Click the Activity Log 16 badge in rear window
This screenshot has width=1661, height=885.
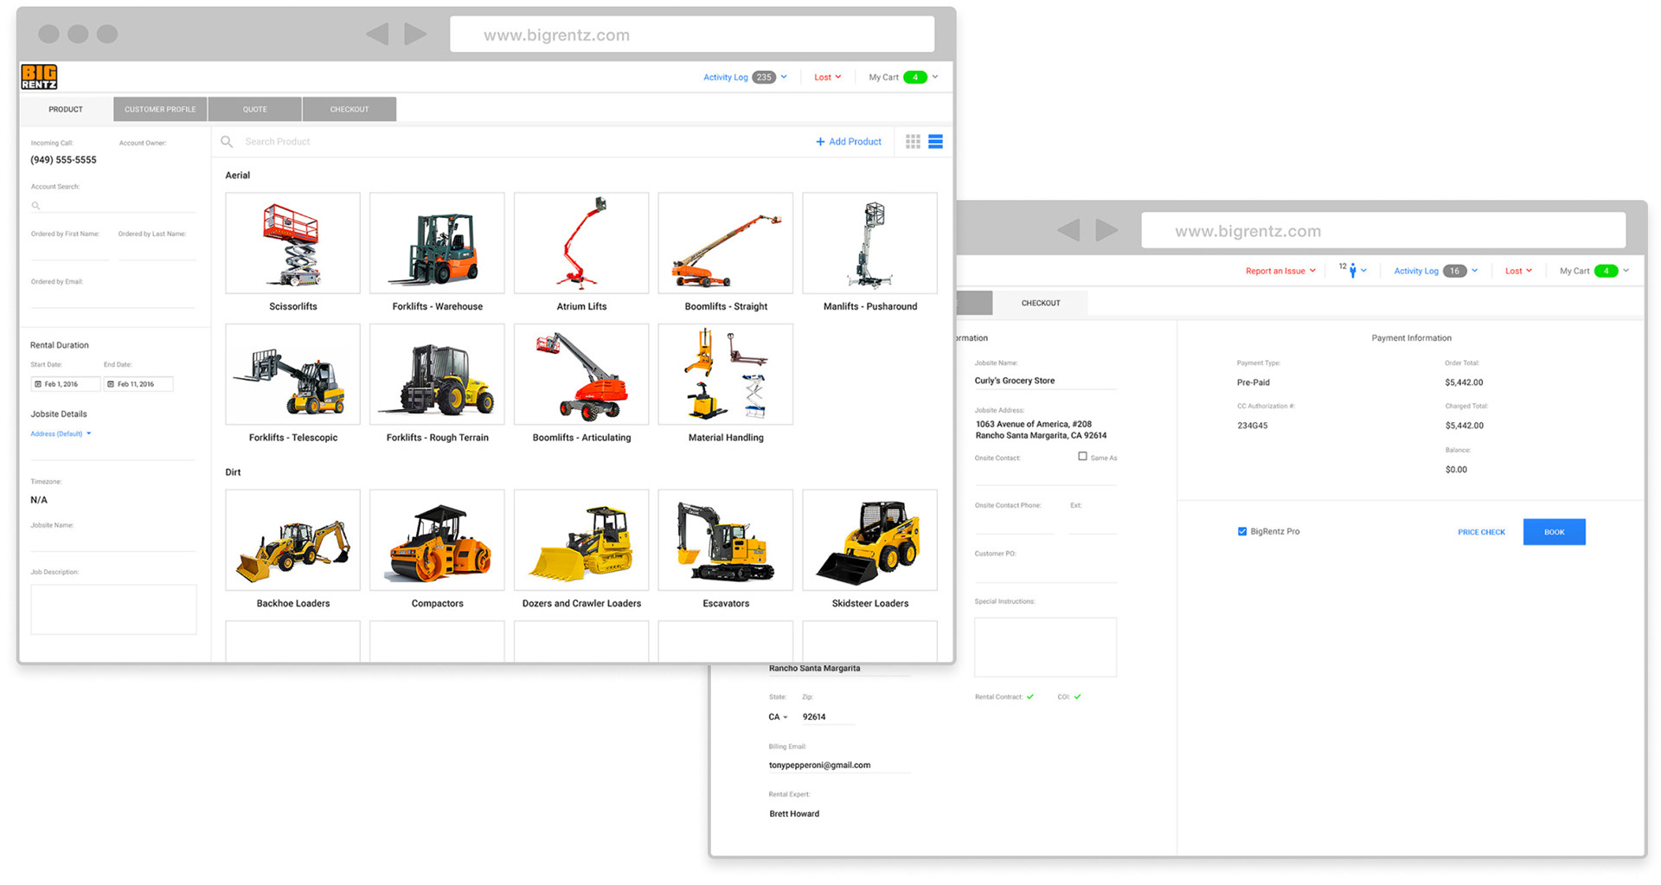tap(1455, 271)
